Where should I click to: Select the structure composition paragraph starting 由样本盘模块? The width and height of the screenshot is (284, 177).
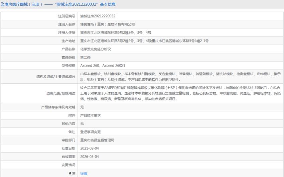click(x=180, y=77)
